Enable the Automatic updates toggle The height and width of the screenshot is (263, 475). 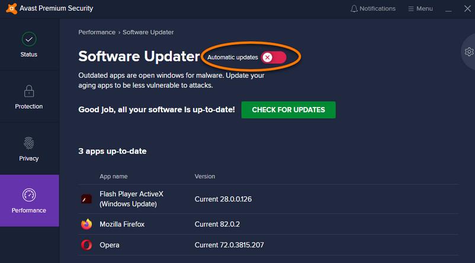coord(274,57)
